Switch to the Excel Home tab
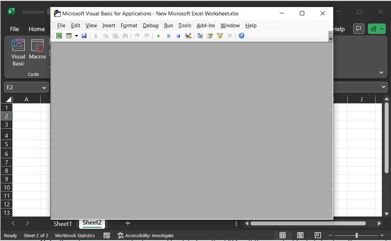The width and height of the screenshot is (391, 241). click(x=37, y=29)
